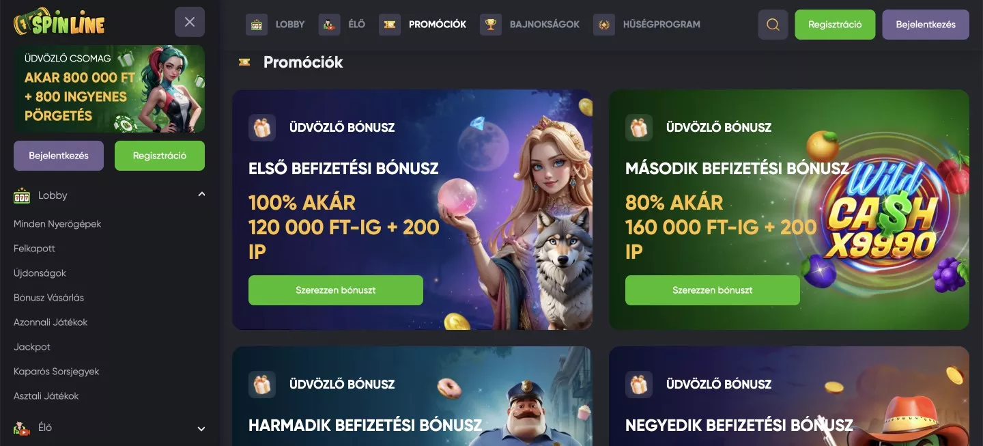This screenshot has width=983, height=446.
Task: Click the Üdvözlő csomag sidebar banner
Action: pyautogui.click(x=109, y=89)
